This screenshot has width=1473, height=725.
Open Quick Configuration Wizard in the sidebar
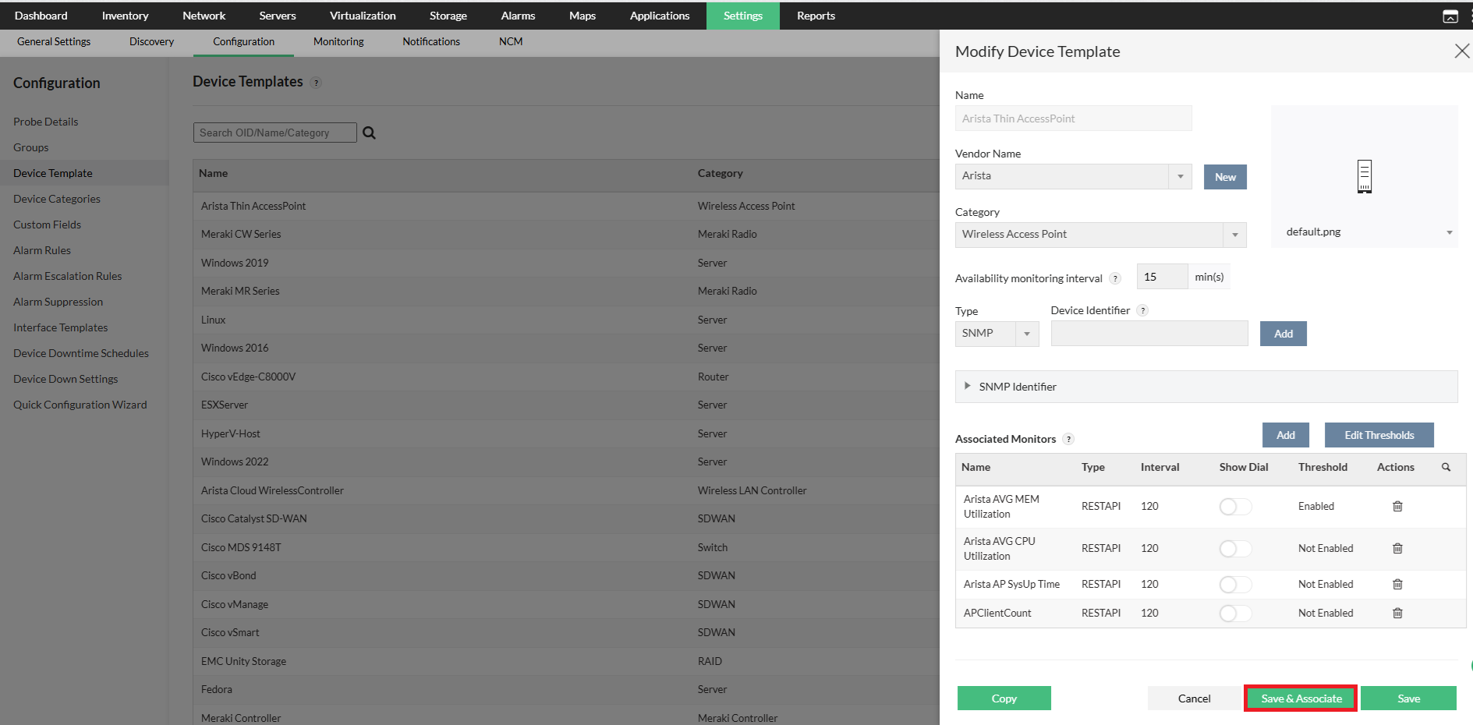tap(80, 405)
